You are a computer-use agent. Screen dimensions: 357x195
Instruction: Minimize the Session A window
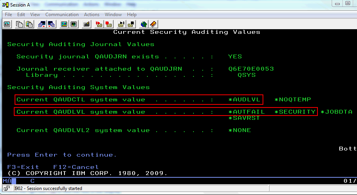click(x=337, y=3)
